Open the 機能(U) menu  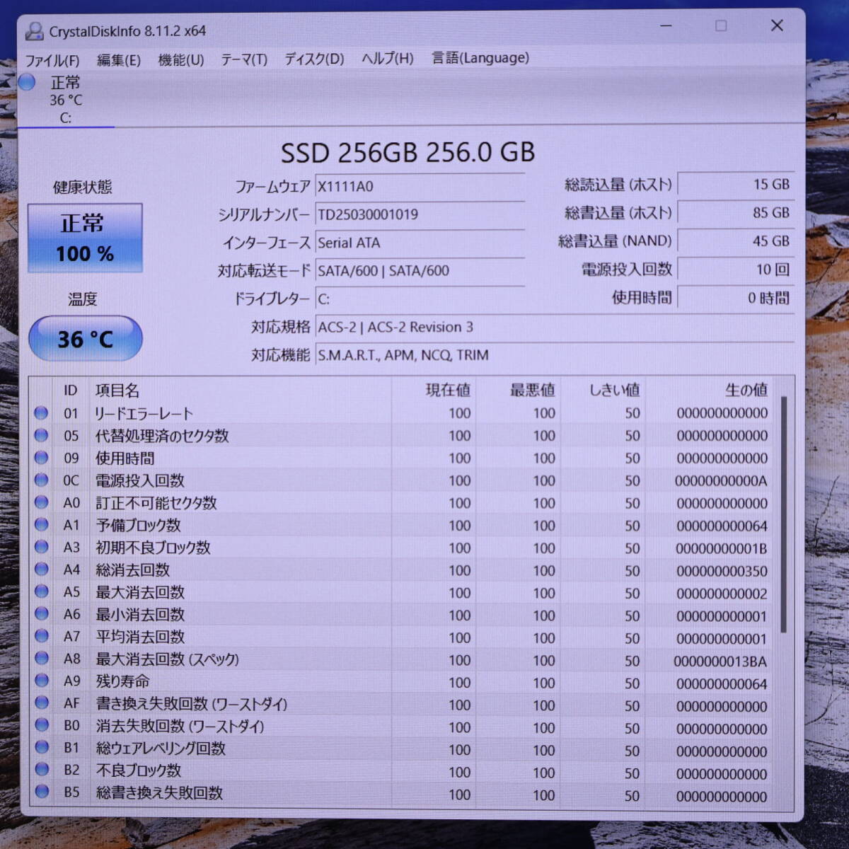tap(180, 59)
